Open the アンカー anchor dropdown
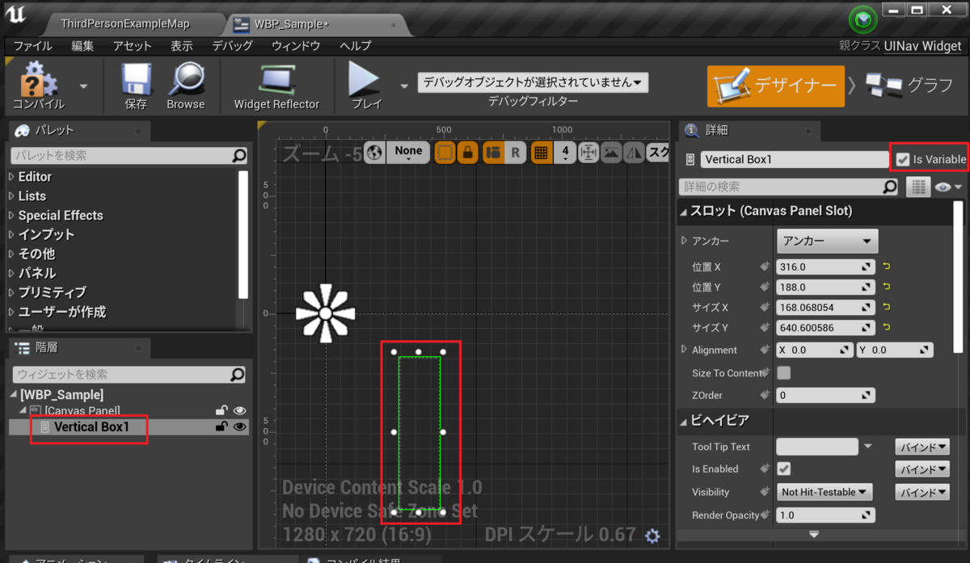Image resolution: width=970 pixels, height=563 pixels. tap(827, 241)
